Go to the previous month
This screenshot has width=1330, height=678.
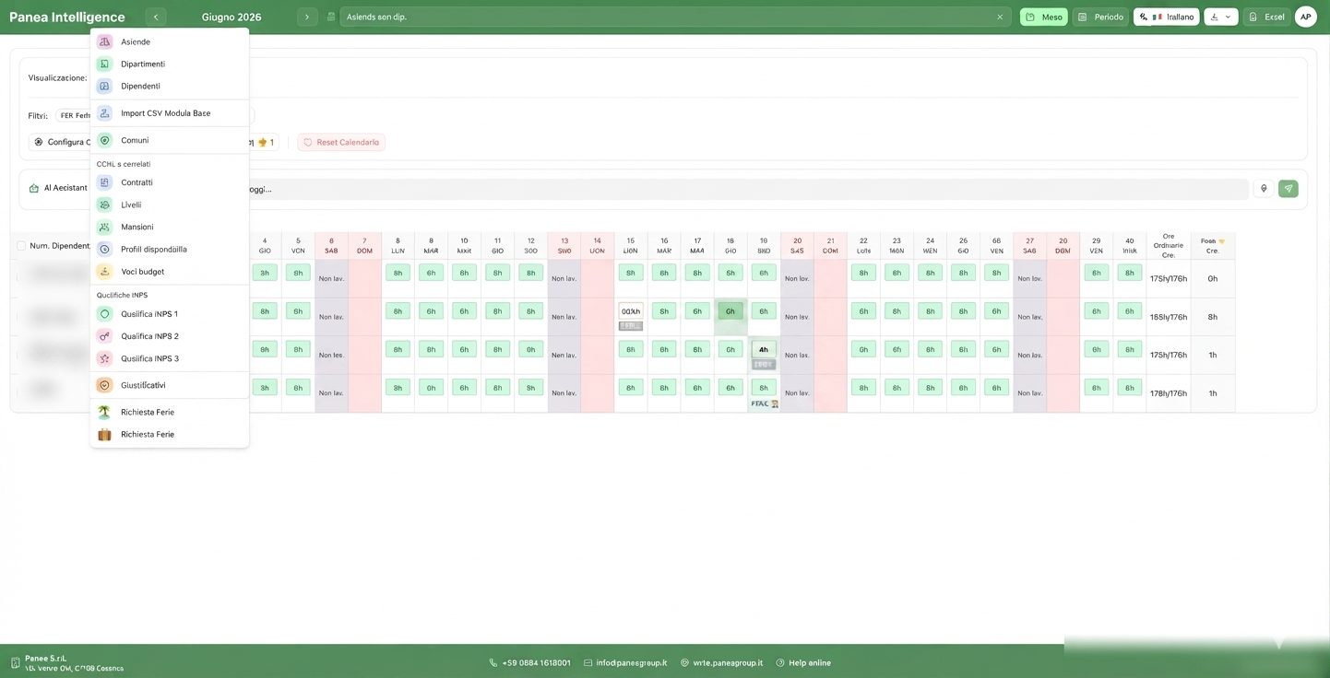[156, 17]
